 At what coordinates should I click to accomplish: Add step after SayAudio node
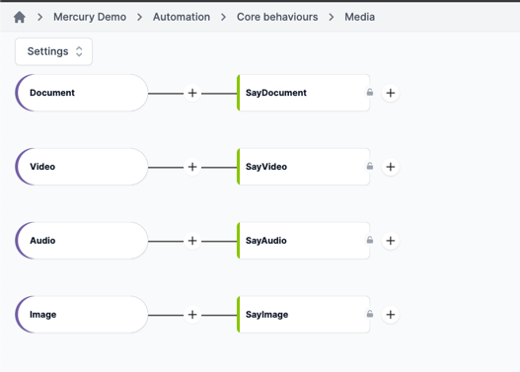pos(391,241)
